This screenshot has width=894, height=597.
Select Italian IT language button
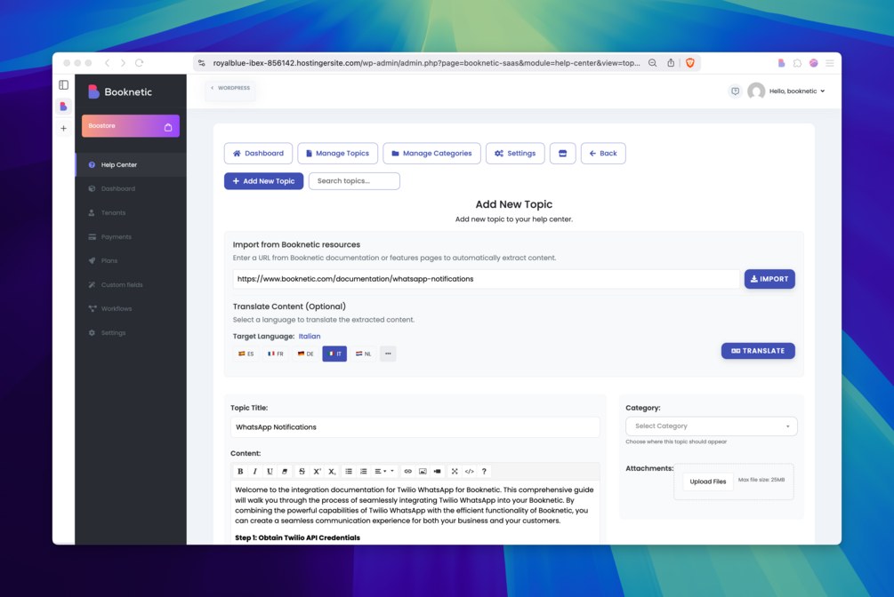tap(334, 354)
